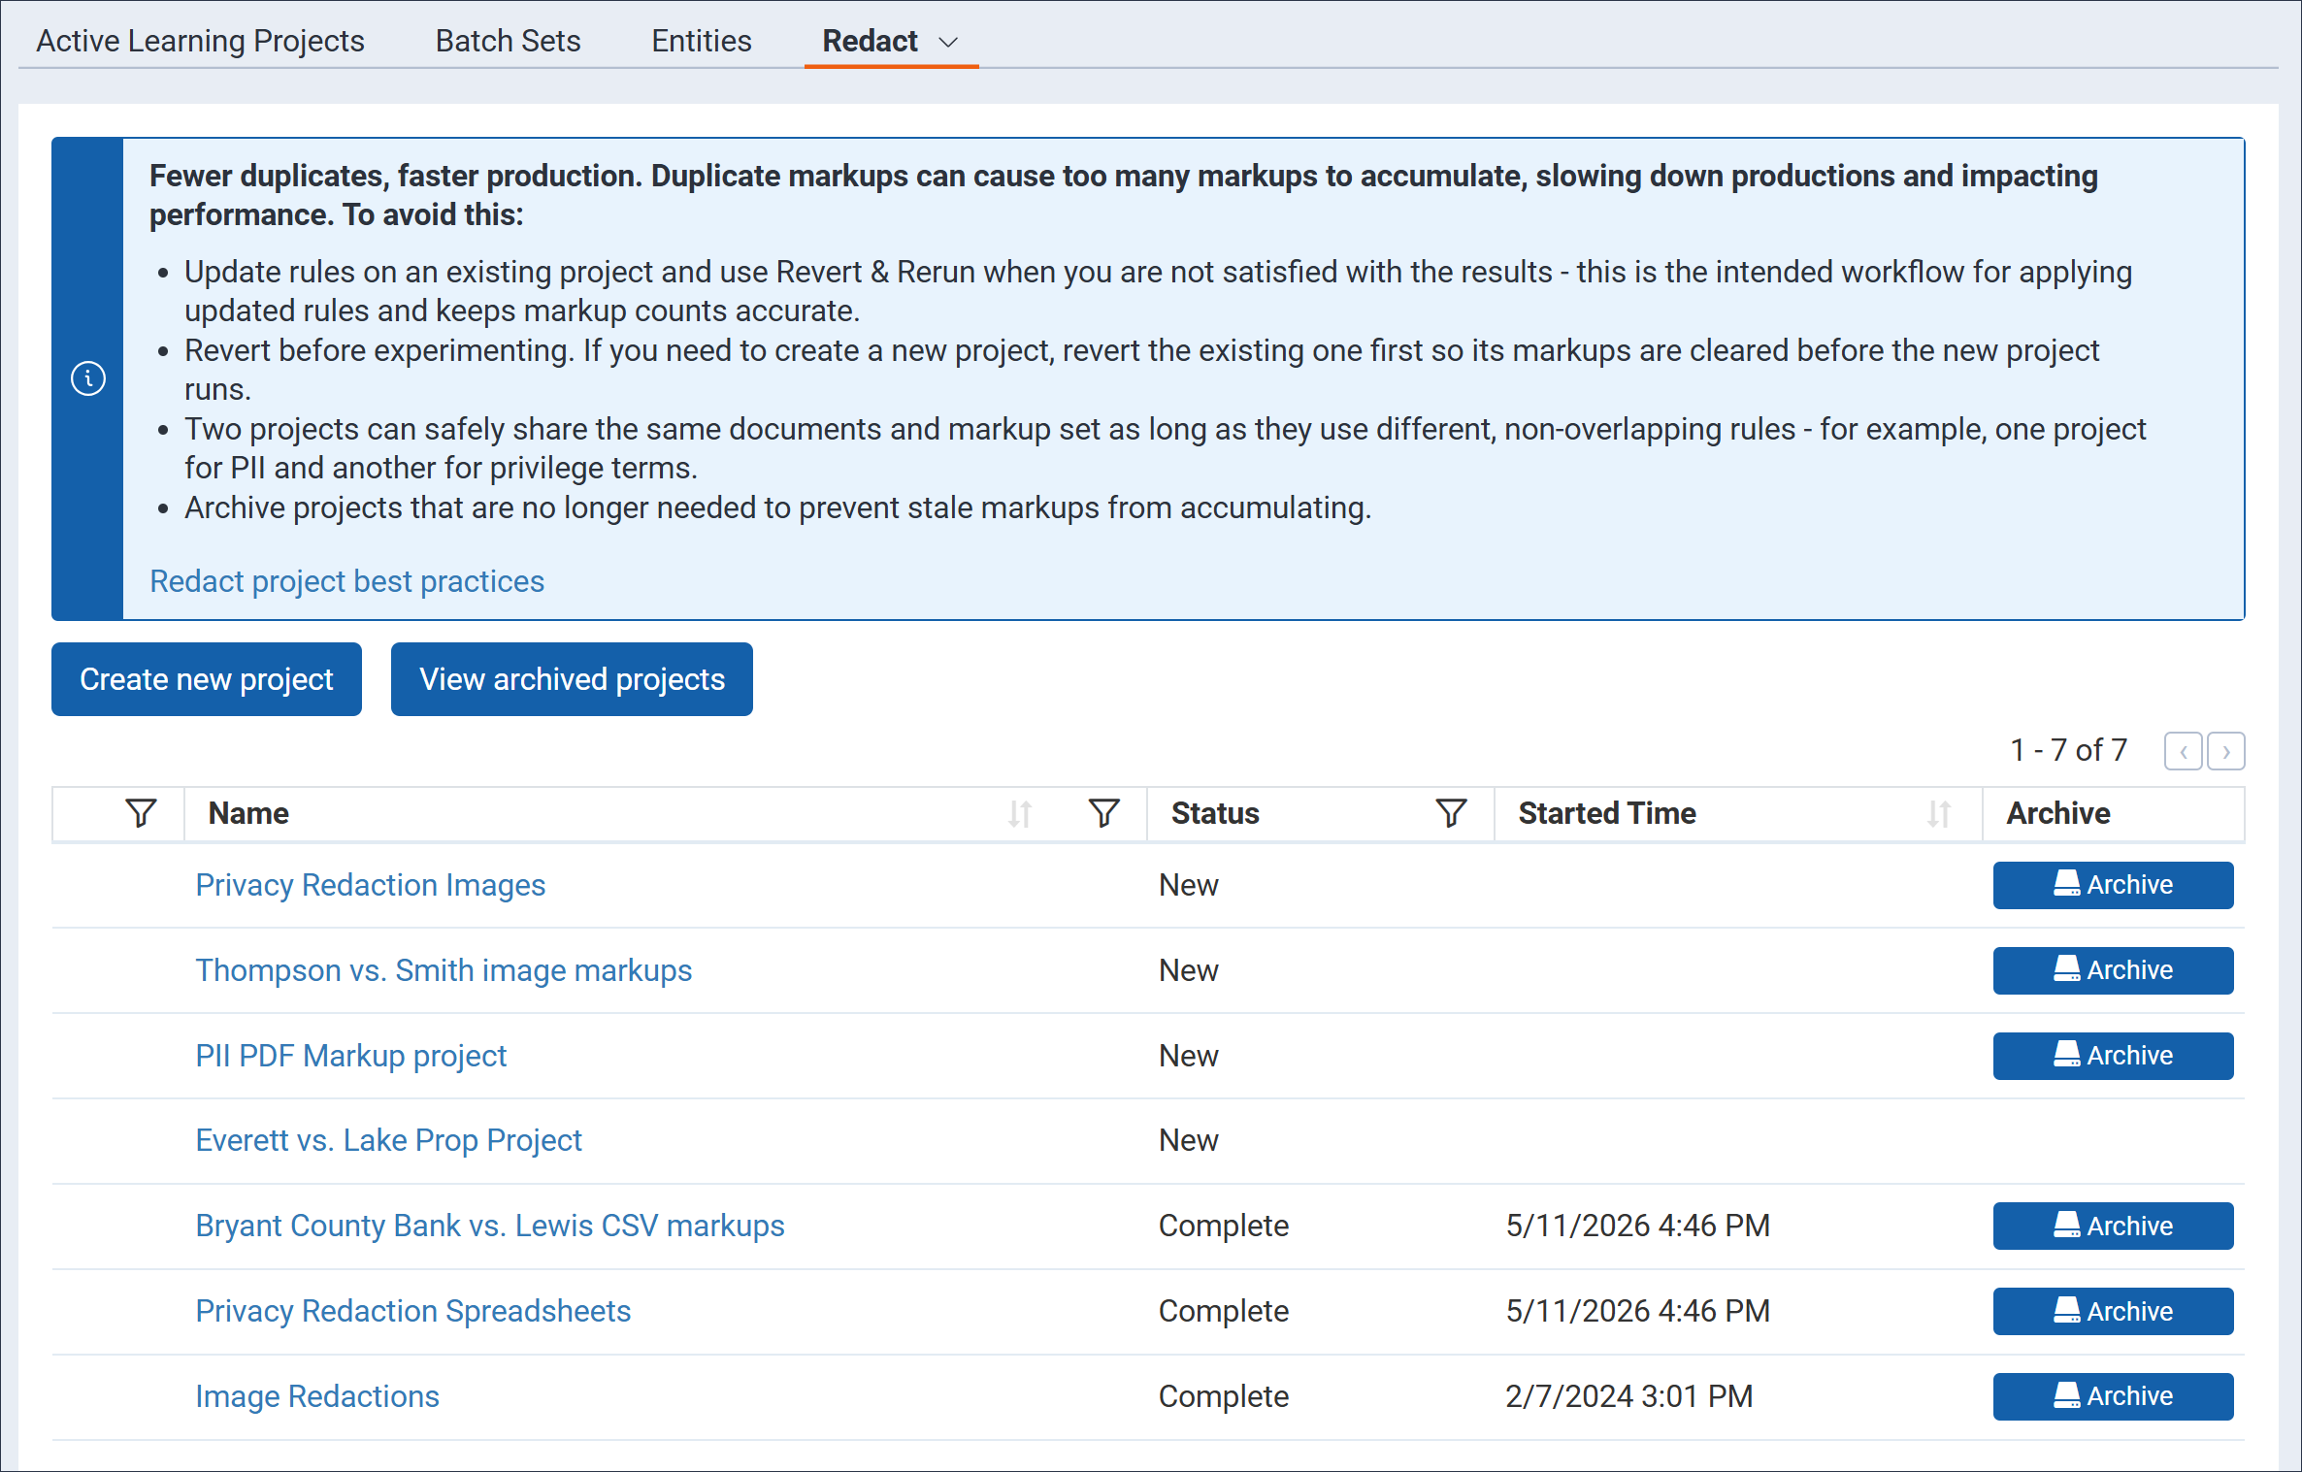Click the info icon in the banner

pyautogui.click(x=88, y=378)
